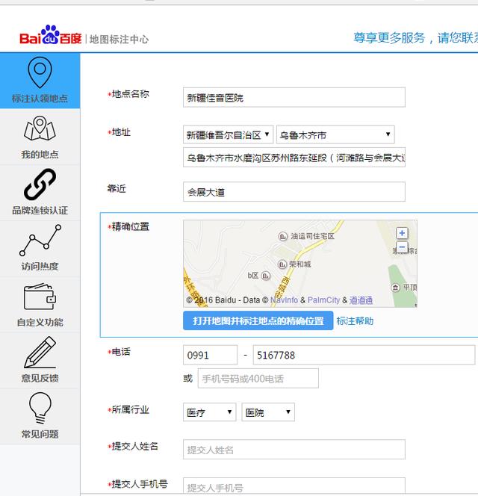Click 打开地图并标注地点的精确位置 button
The height and width of the screenshot is (496, 478).
coord(258,320)
